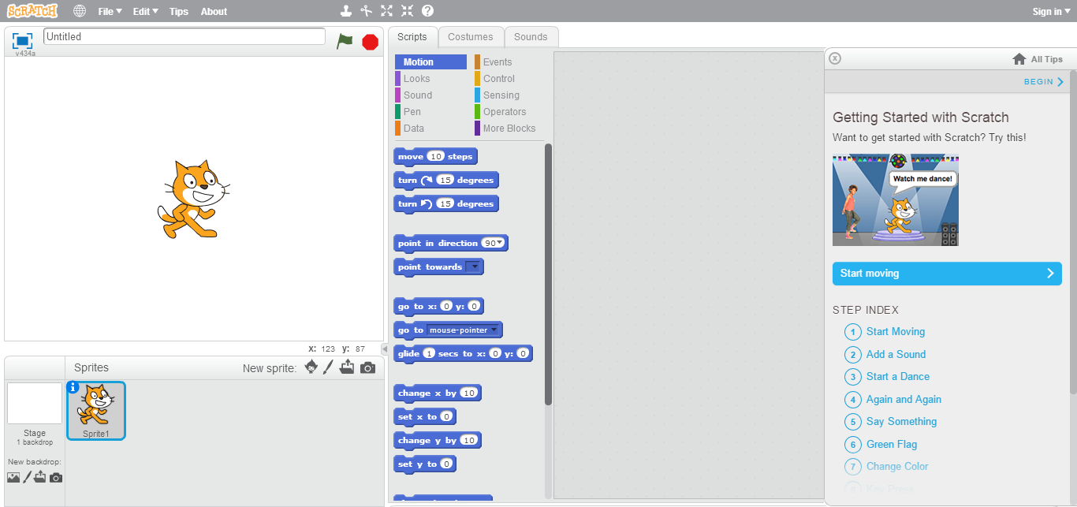Click the project title field Untitled
Image resolution: width=1077 pixels, height=507 pixels.
(184, 36)
